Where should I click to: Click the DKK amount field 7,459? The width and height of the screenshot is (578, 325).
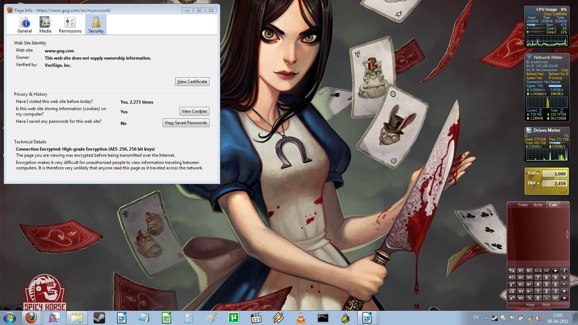tap(555, 183)
